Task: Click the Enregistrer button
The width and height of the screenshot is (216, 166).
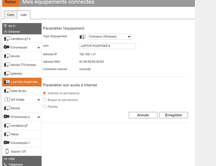Action: pos(173,115)
